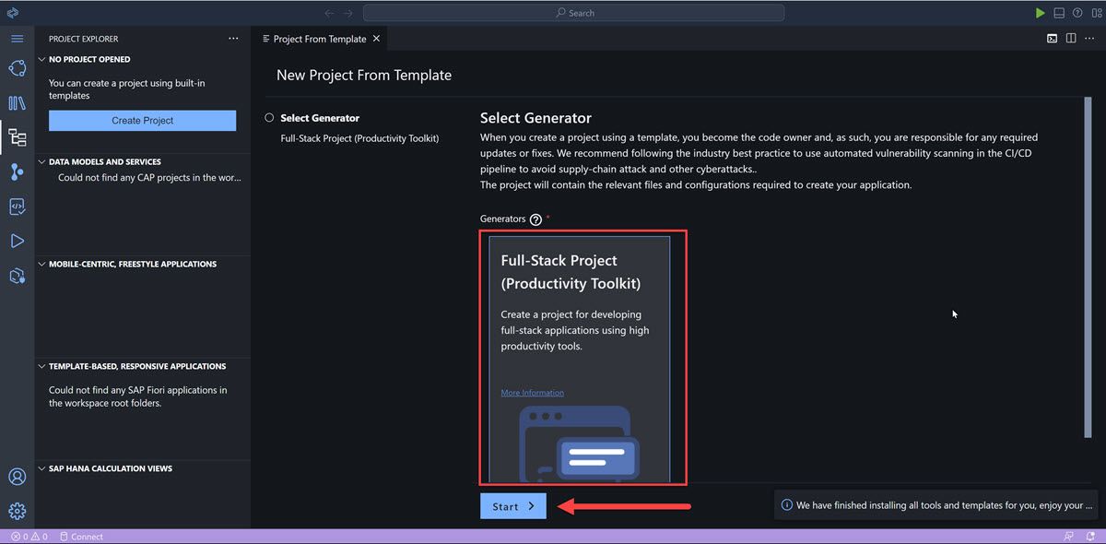Click the notifications bell in status bar

pyautogui.click(x=1092, y=537)
